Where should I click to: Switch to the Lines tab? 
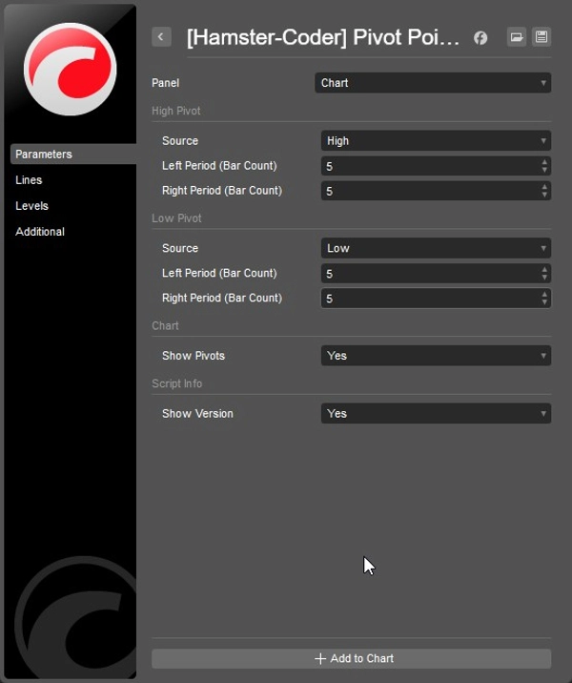[x=29, y=180]
